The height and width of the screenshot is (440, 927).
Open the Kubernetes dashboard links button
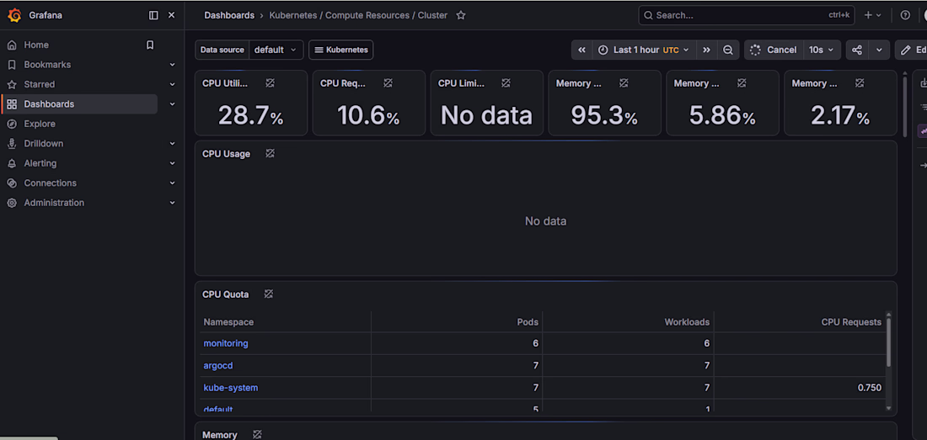point(340,50)
